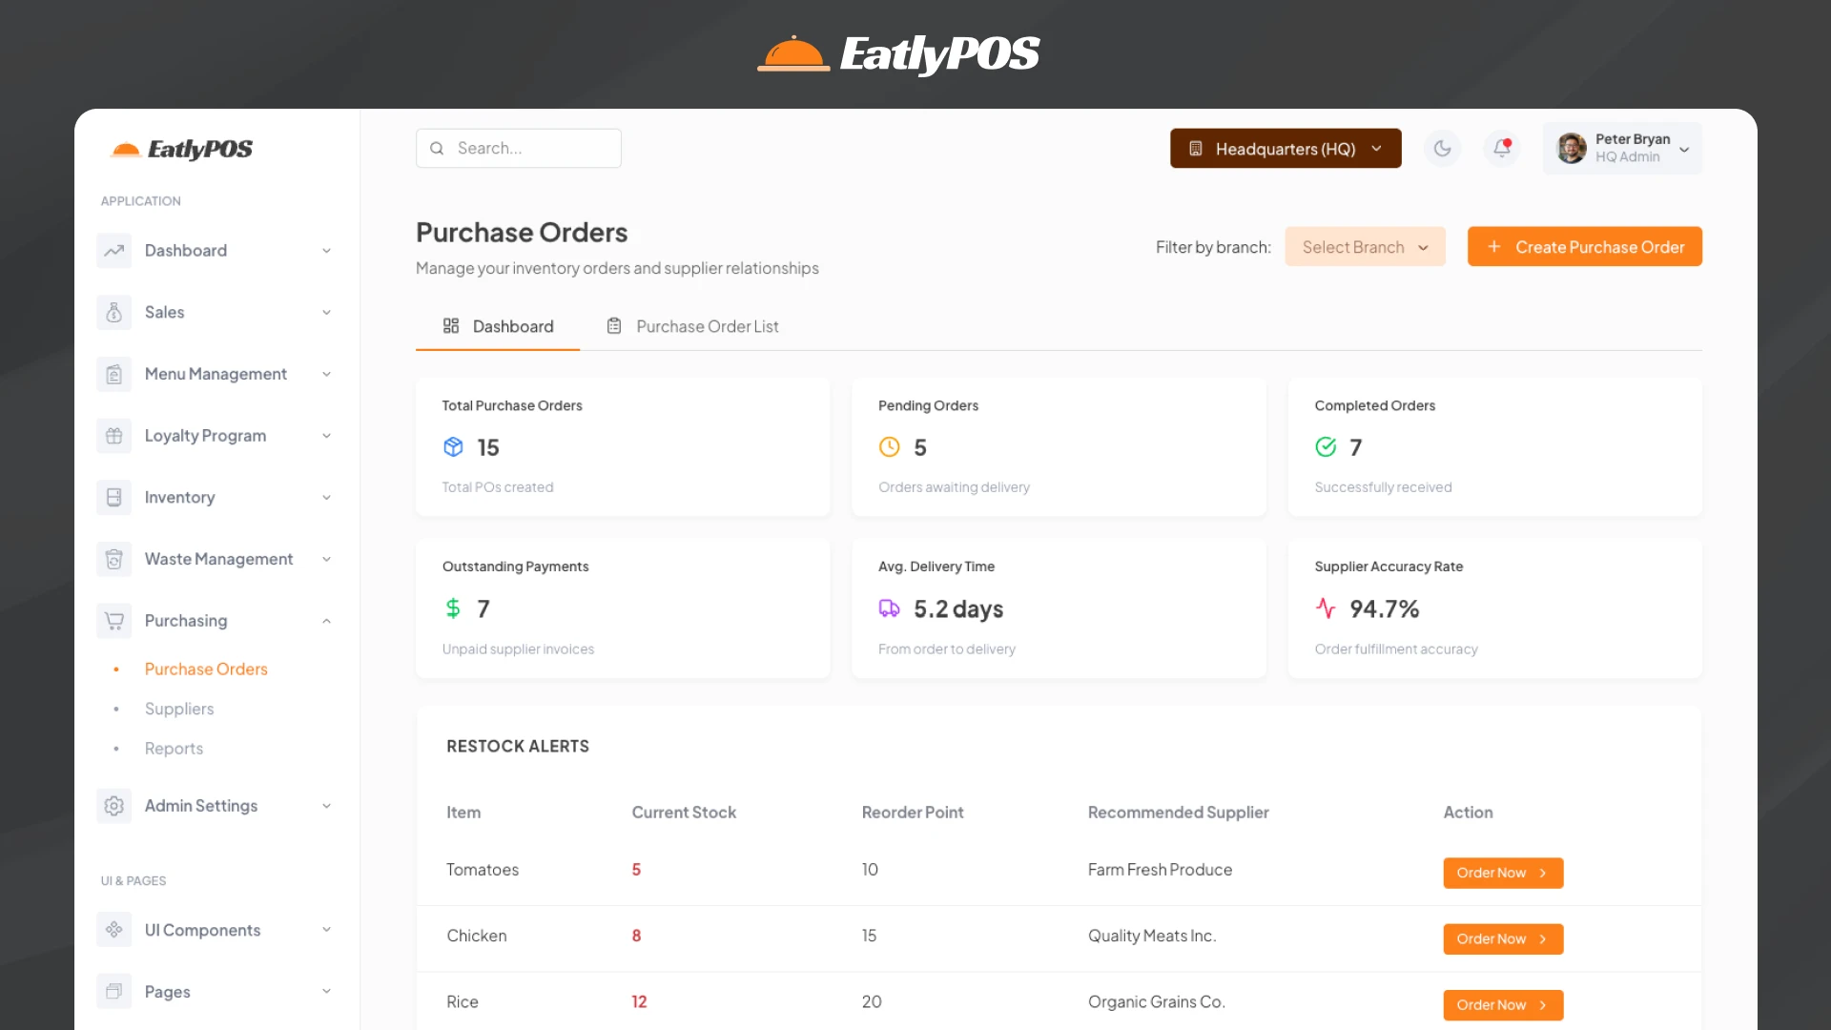Click the truck icon in Avg. Delivery Time
The height and width of the screenshot is (1030, 1831).
coord(889,608)
